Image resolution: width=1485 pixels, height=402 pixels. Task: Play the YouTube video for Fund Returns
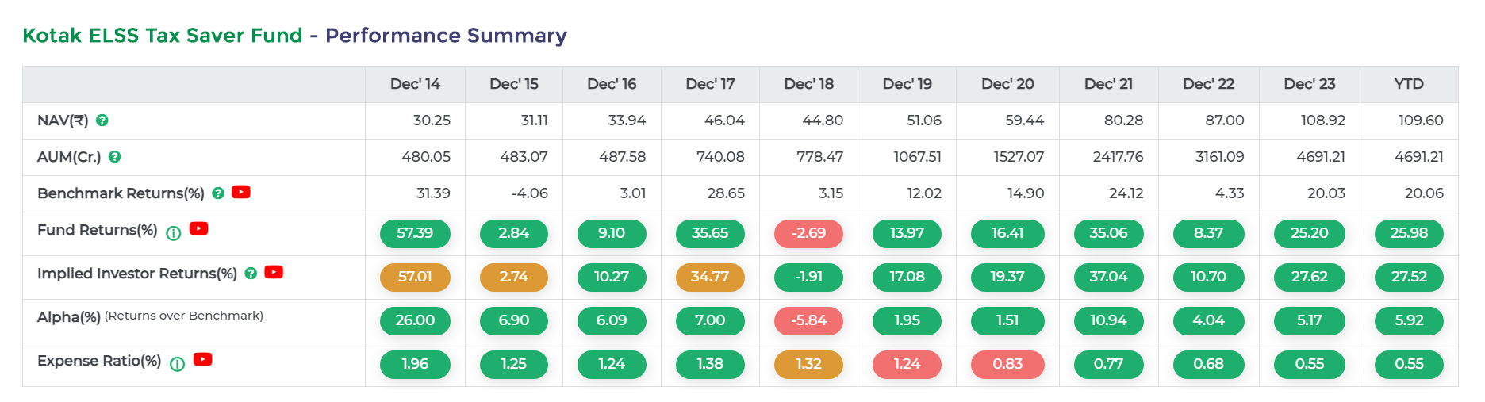click(199, 228)
